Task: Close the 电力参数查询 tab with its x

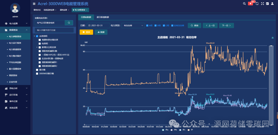Action: (87, 10)
